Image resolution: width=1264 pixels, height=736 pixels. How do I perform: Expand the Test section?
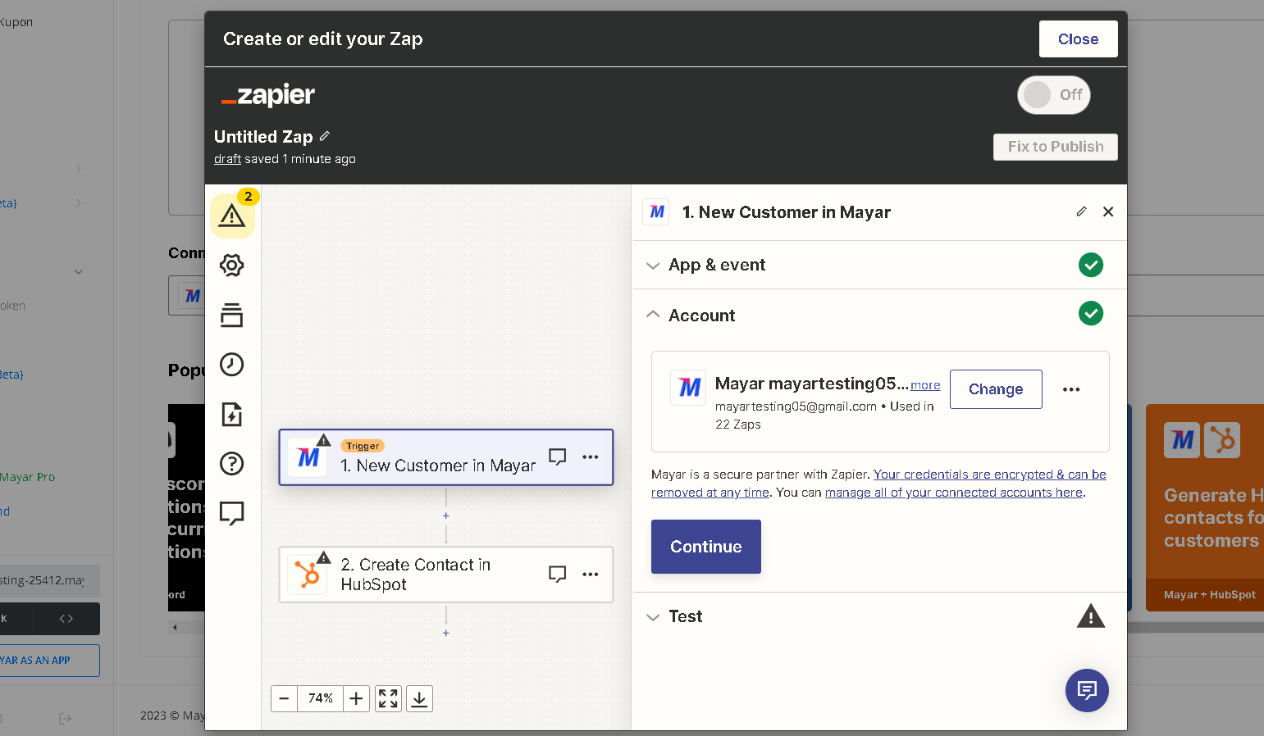[x=879, y=616]
